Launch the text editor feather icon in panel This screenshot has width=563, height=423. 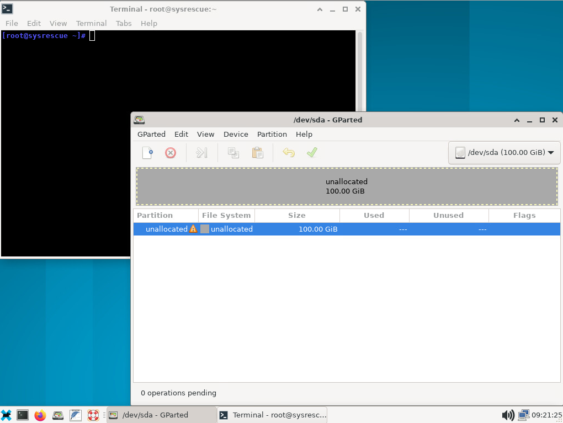pos(76,415)
